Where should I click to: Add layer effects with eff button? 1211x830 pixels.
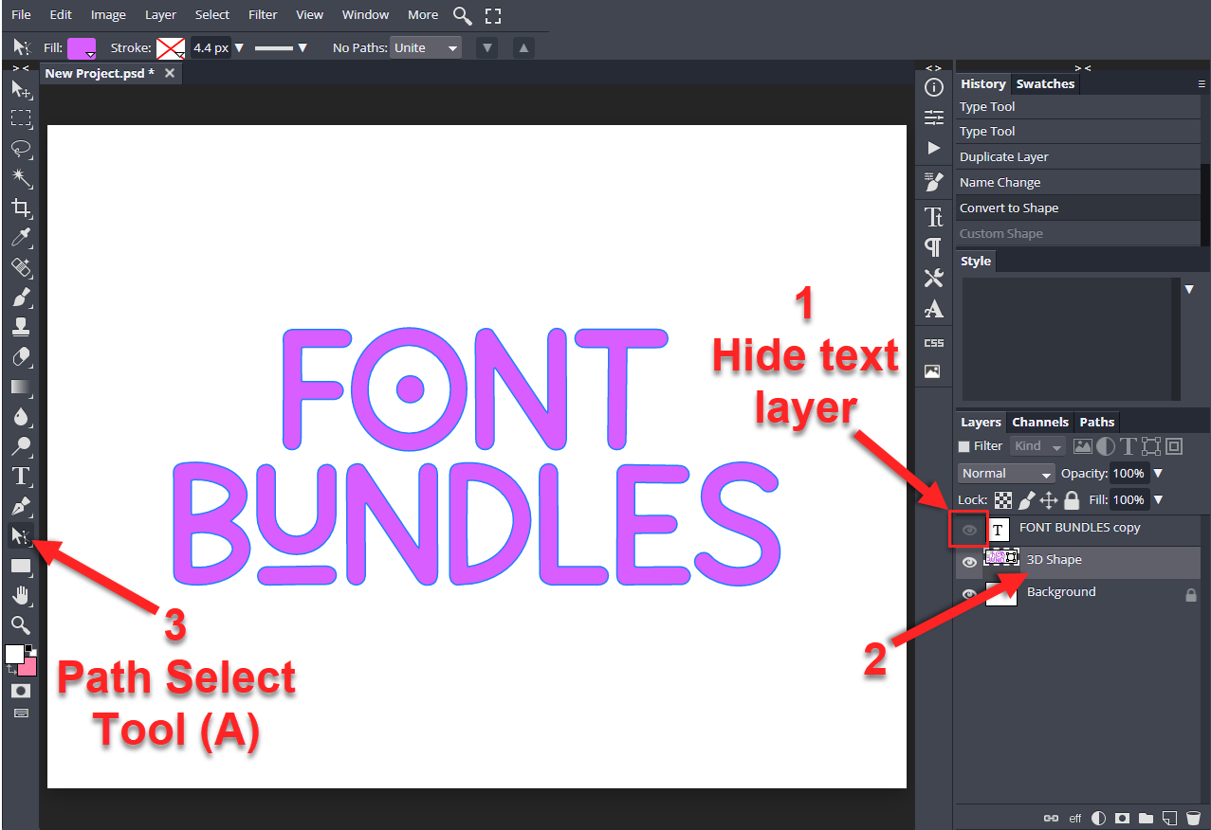click(1075, 818)
